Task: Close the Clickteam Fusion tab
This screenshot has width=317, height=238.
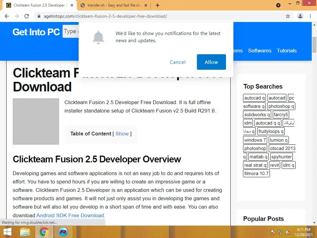Action: pyautogui.click(x=72, y=5)
